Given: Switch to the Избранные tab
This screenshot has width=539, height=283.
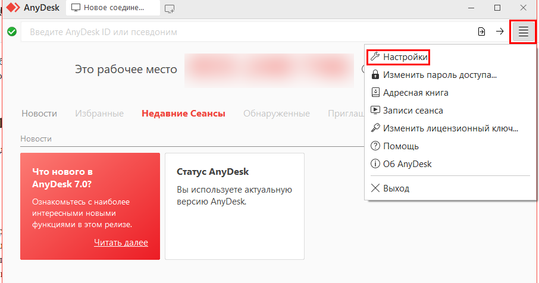Looking at the screenshot, I should point(99,114).
